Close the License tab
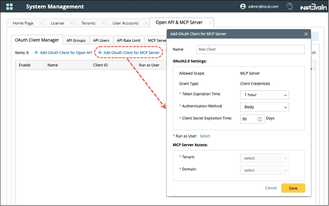 pos(71,23)
